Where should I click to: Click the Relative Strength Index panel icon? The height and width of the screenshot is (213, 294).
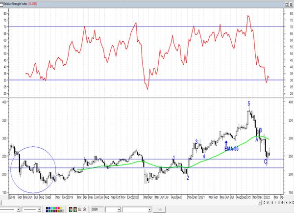point(2,2)
